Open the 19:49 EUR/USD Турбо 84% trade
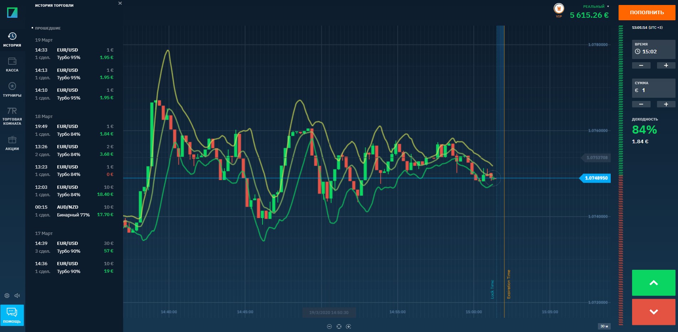 pos(74,130)
